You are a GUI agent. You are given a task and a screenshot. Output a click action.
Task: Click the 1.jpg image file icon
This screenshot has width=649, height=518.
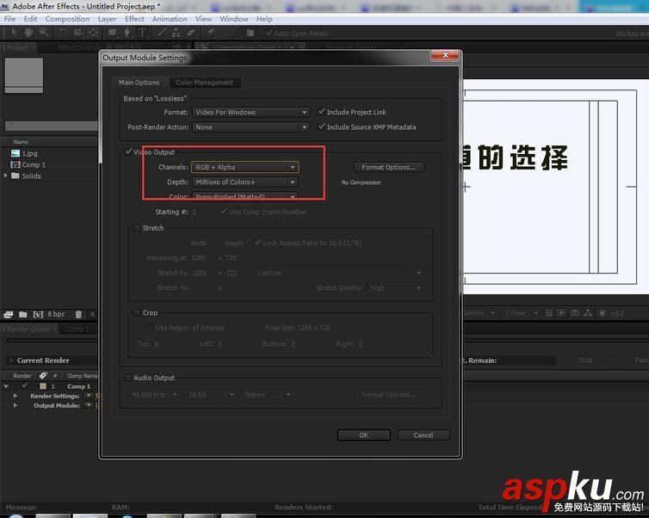click(x=15, y=153)
